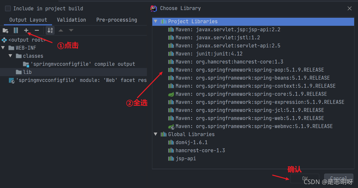This screenshot has height=188, width=358.
Task: Select 'dom4j-1.6.1' library text
Action: (x=191, y=143)
